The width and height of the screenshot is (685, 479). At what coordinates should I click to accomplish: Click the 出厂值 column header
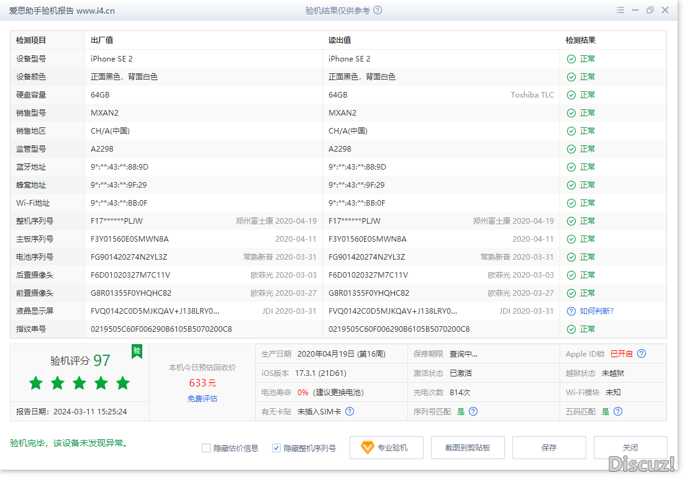(102, 40)
